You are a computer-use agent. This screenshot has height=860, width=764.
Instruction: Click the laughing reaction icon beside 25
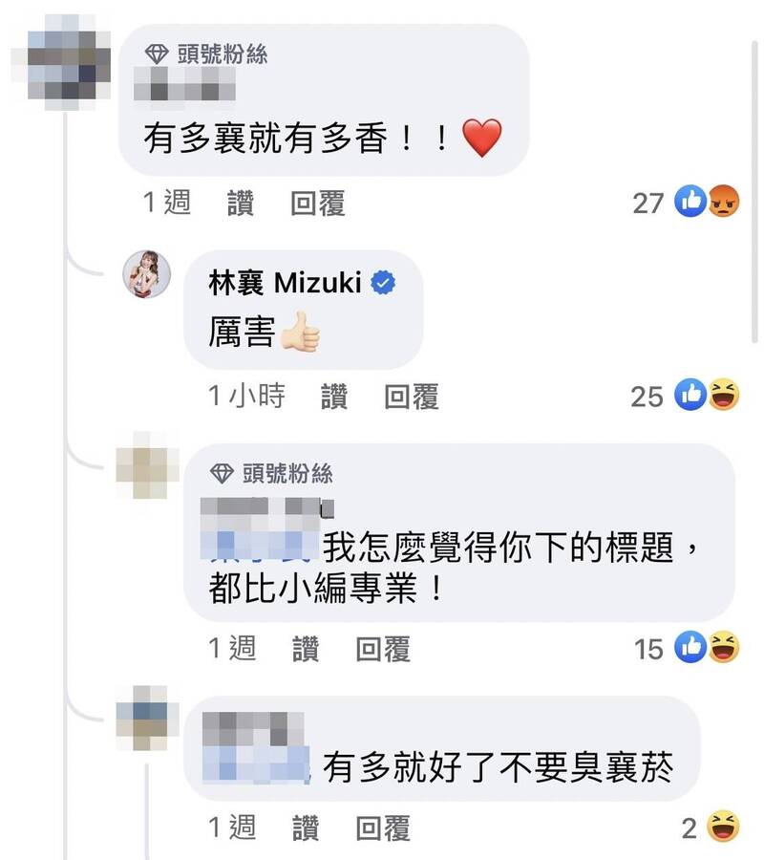click(724, 395)
